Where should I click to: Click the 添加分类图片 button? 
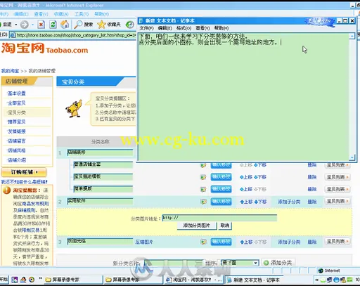coord(197,226)
